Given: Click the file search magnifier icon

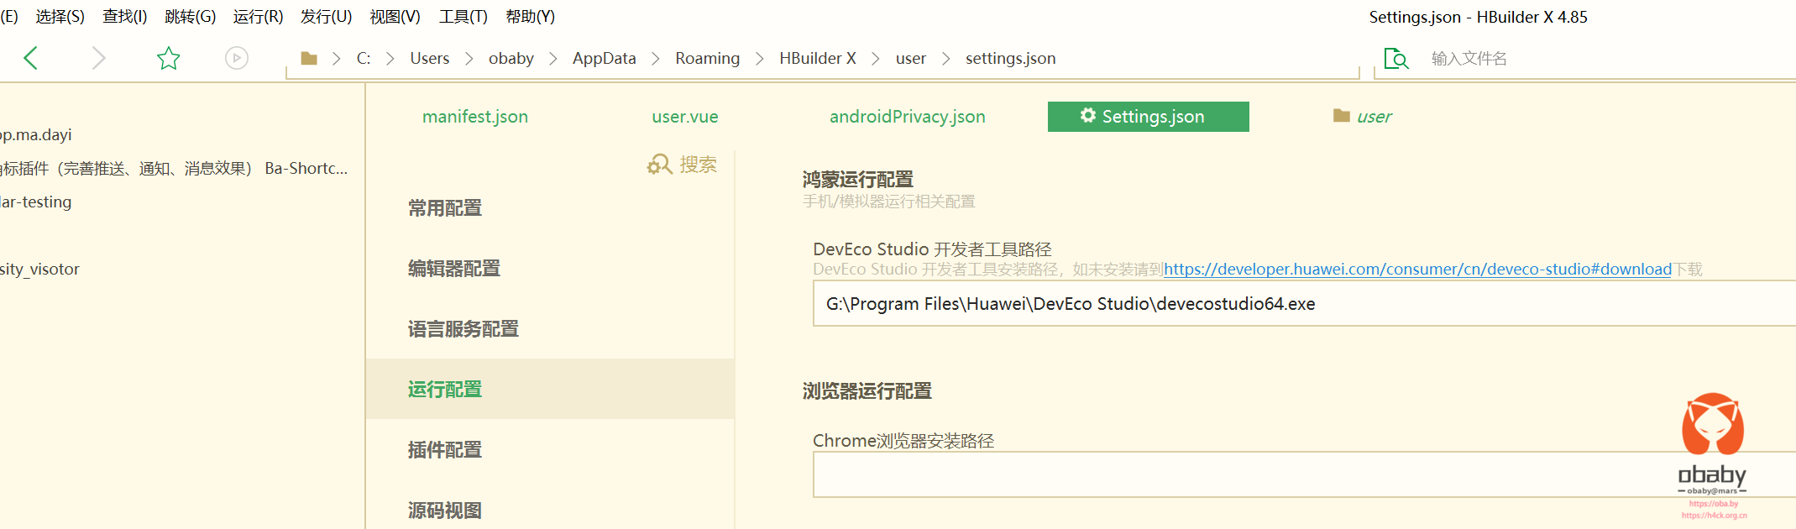Looking at the screenshot, I should [x=1395, y=59].
